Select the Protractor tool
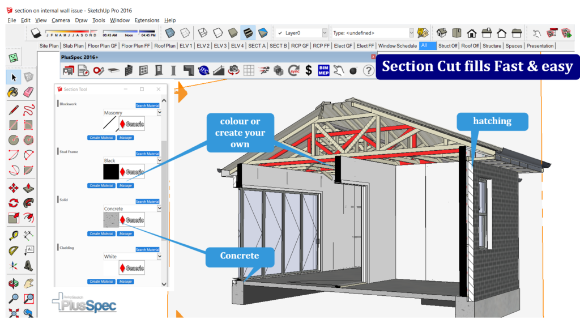The width and height of the screenshot is (580, 323). point(14,250)
